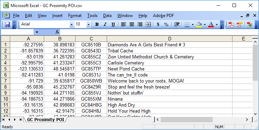The image size is (259, 130).
Task: Toggle underline formatting
Action: pyautogui.click(x=113, y=24)
